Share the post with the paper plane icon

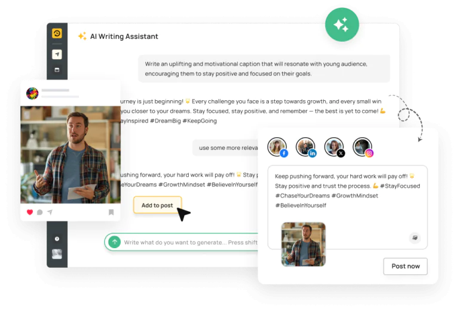(50, 212)
